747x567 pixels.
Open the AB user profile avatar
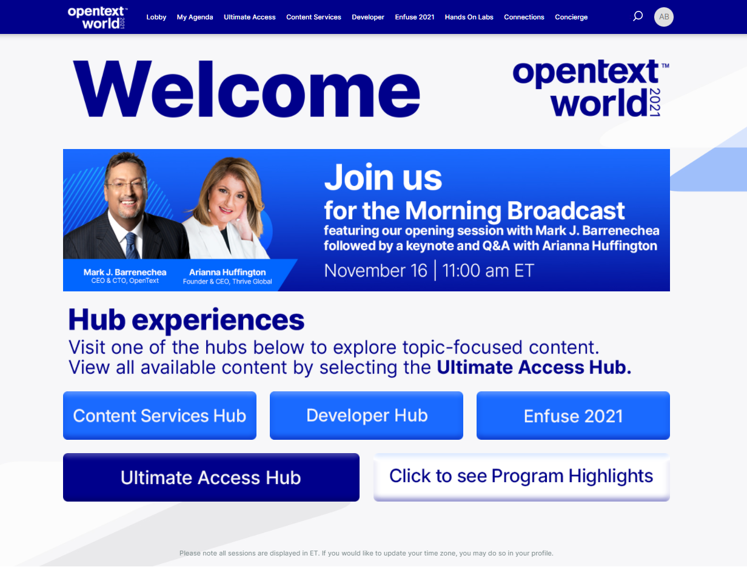(x=664, y=17)
